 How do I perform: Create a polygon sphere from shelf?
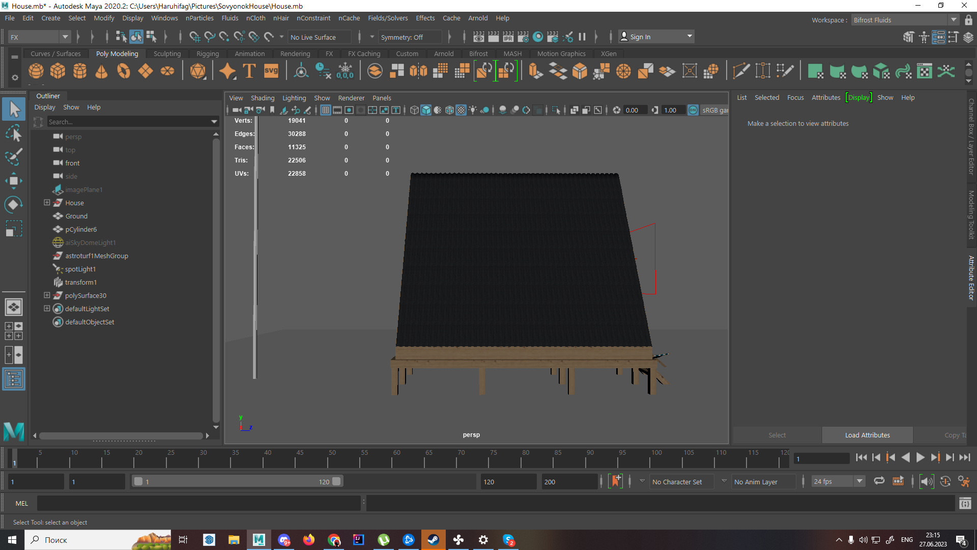(36, 71)
